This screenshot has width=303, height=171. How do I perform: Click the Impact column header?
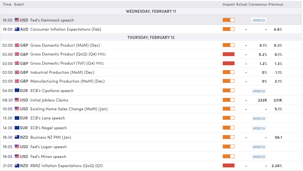228,5
